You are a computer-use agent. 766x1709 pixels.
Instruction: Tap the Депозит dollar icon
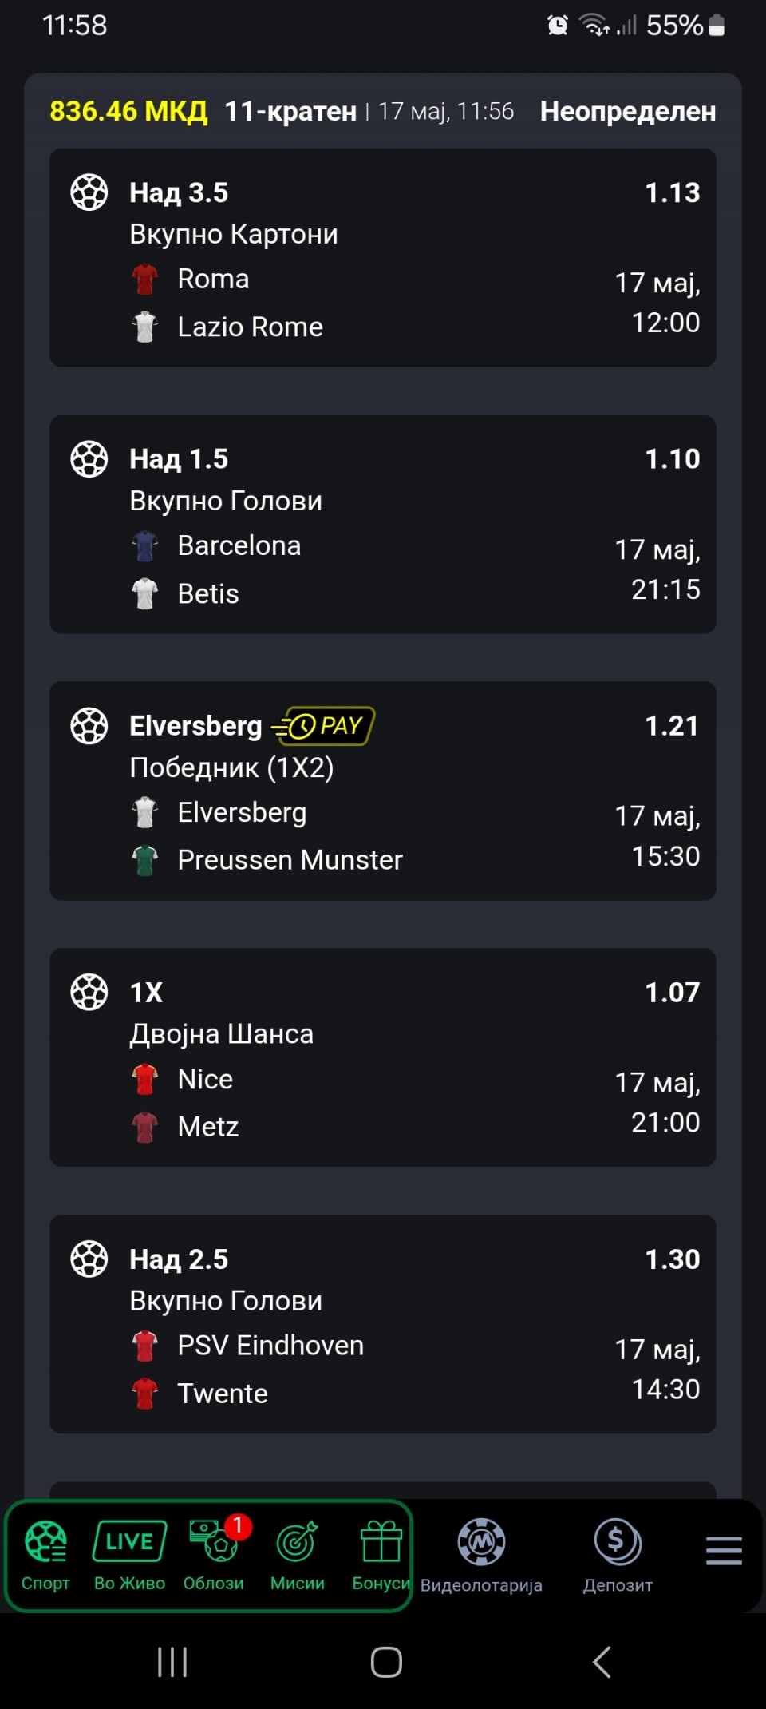(x=618, y=1542)
